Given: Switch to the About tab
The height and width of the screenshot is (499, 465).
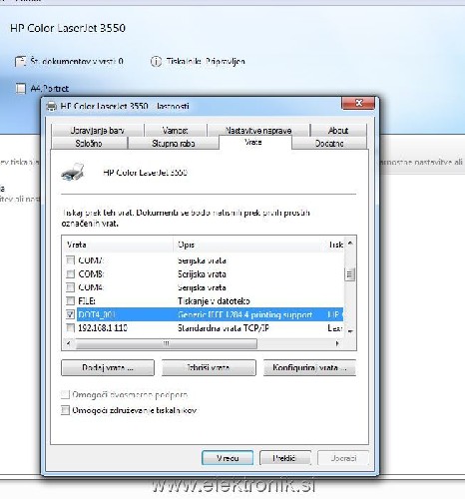Looking at the screenshot, I should coord(338,130).
